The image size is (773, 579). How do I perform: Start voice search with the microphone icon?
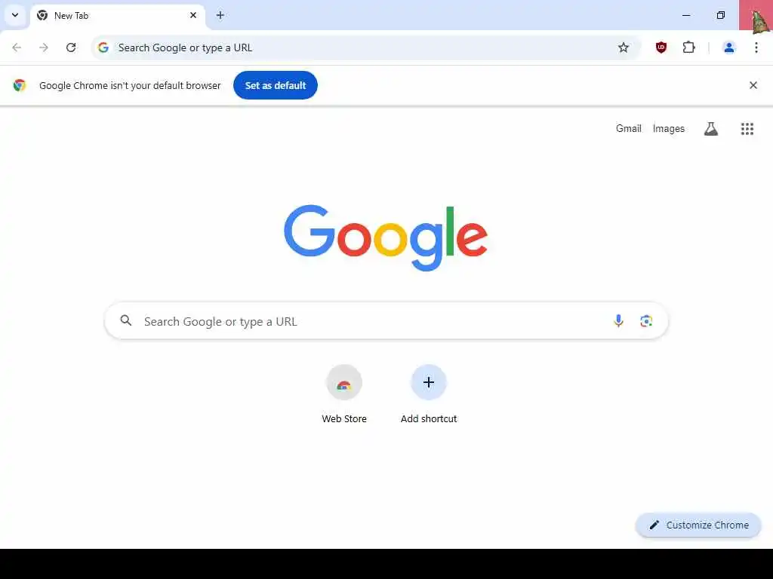tap(618, 321)
